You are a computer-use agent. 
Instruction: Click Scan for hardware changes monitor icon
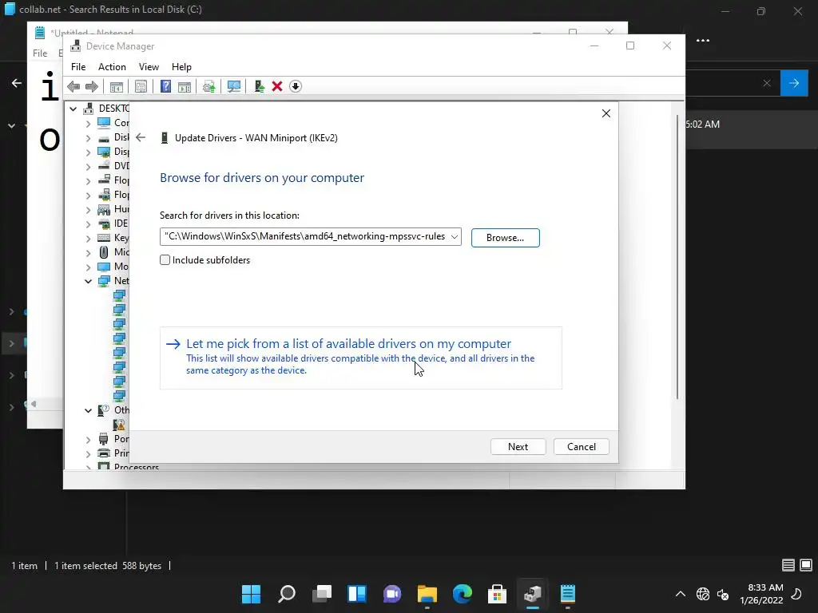(234, 86)
